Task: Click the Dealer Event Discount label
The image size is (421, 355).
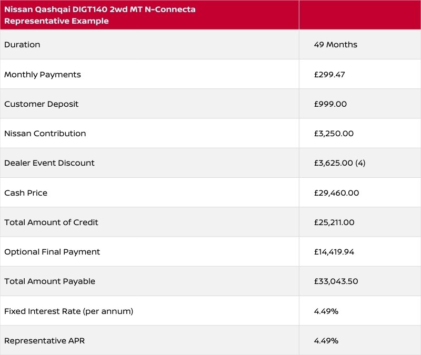Action: tap(49, 163)
